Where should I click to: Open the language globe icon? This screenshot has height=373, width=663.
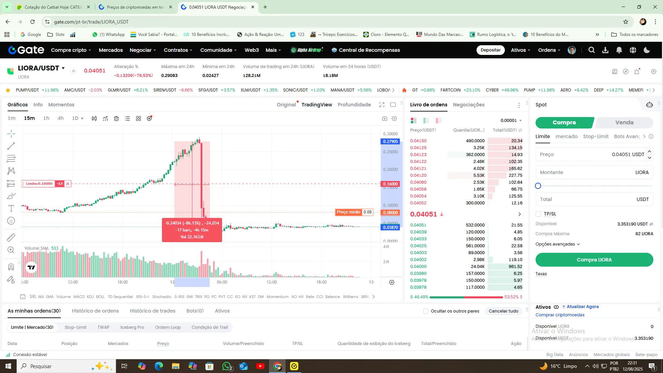tap(633, 50)
